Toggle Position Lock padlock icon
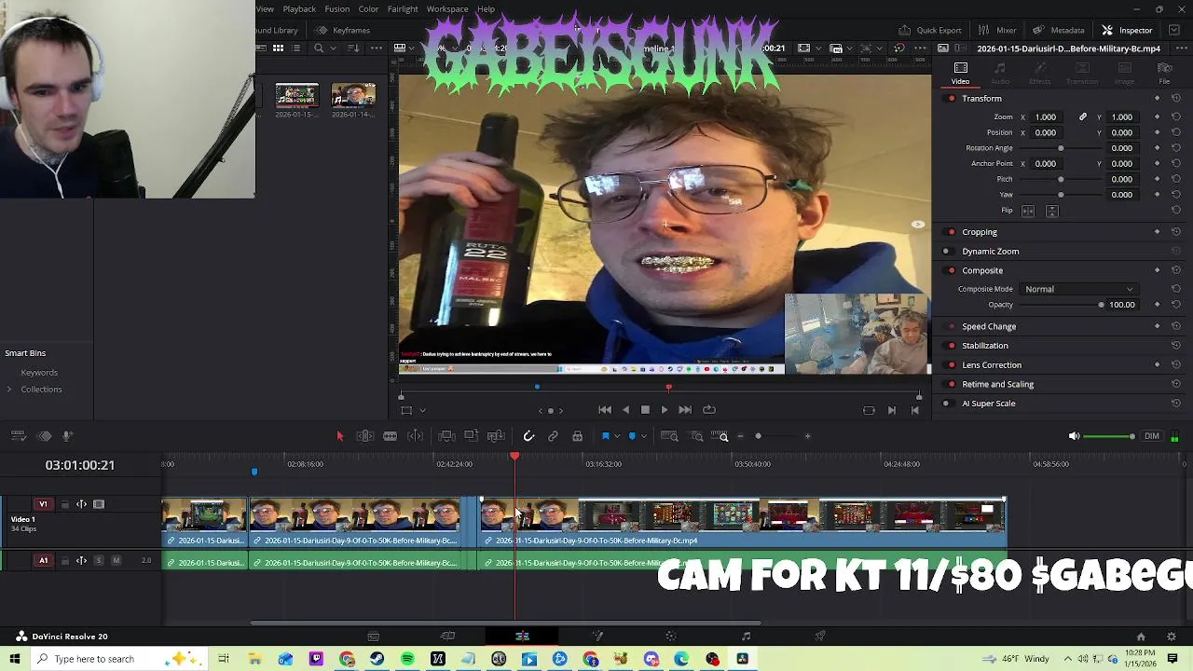Image resolution: width=1193 pixels, height=671 pixels. pos(577,436)
